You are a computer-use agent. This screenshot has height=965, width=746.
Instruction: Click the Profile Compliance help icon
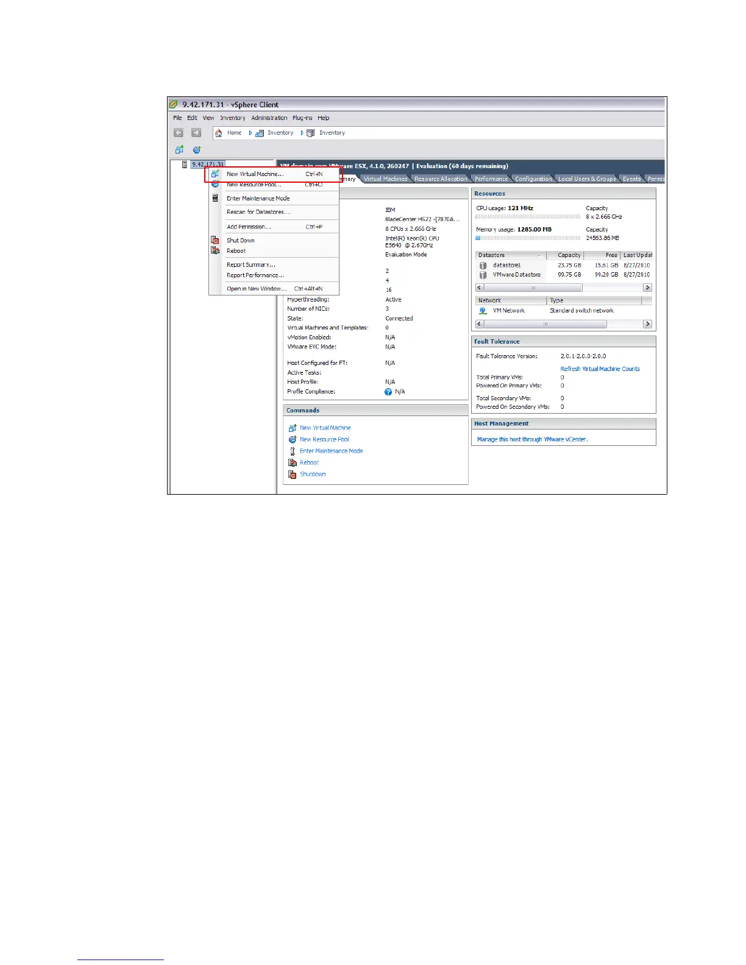pyautogui.click(x=388, y=392)
